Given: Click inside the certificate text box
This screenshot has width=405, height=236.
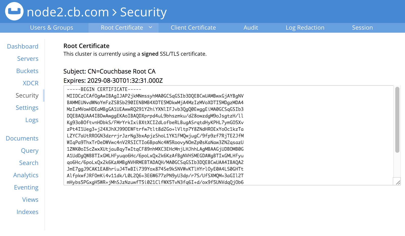Looking at the screenshot, I should click(228, 135).
